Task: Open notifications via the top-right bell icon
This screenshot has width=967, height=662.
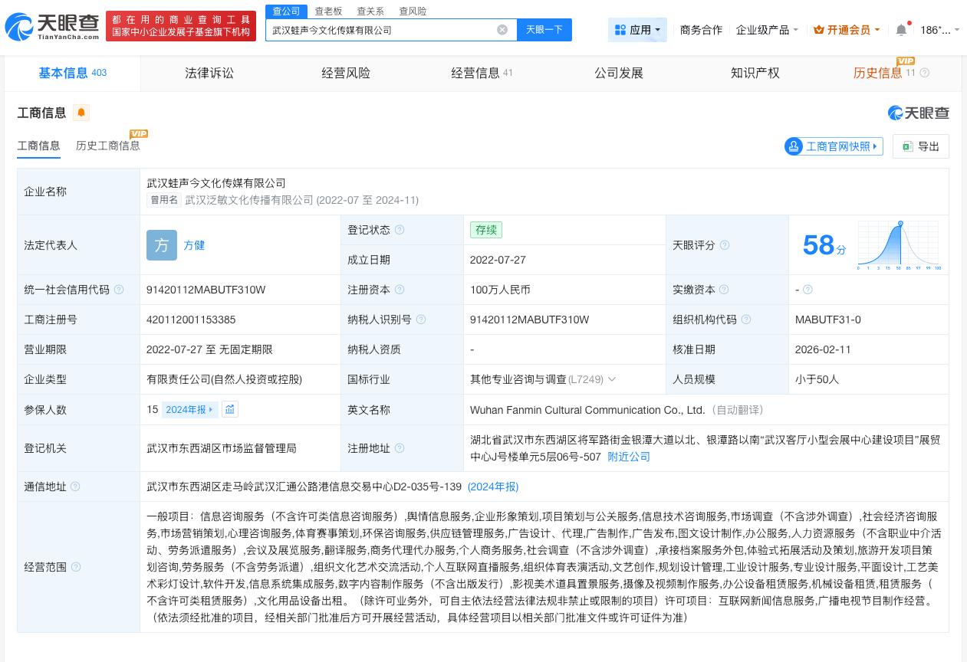Action: pos(902,29)
